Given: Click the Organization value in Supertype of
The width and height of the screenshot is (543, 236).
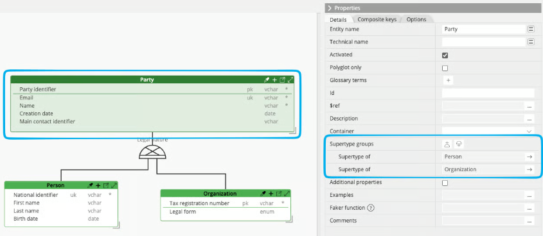Looking at the screenshot, I should 461,170.
